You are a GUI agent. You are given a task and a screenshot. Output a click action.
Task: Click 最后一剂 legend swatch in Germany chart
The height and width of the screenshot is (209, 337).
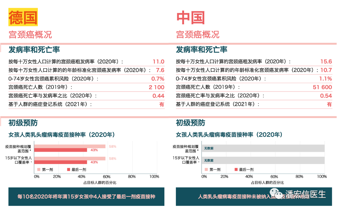[x=68, y=169]
